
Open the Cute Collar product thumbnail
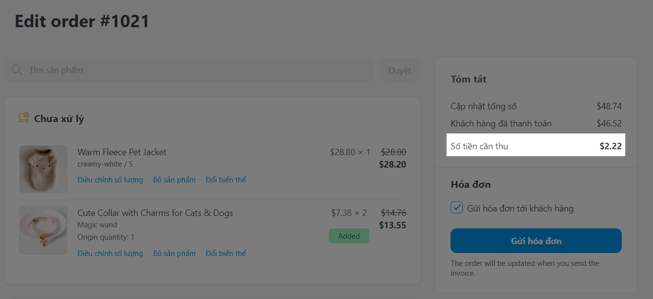(44, 230)
